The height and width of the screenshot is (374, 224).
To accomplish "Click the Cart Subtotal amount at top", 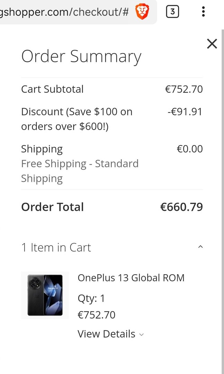I will click(184, 89).
